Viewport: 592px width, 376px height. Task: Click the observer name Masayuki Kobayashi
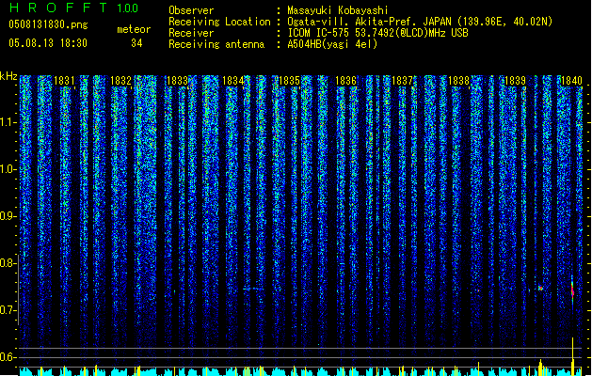(x=338, y=10)
